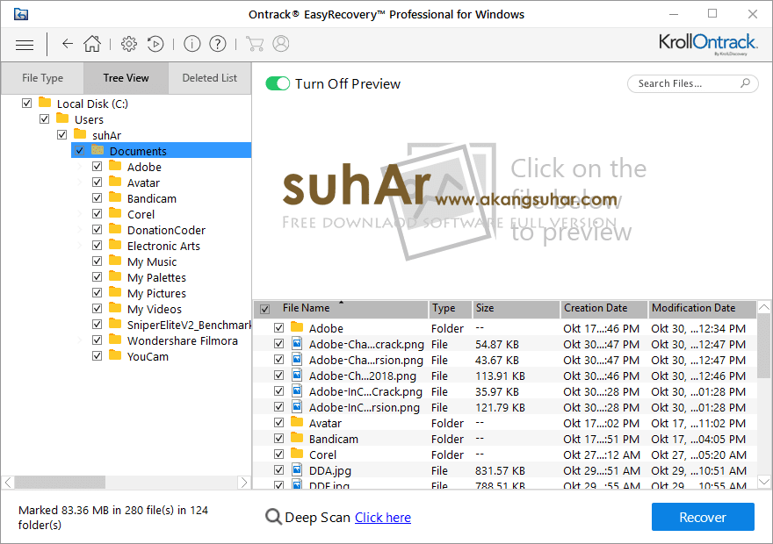
Task: Click the Bandicam folder icon in file list
Action: [297, 438]
